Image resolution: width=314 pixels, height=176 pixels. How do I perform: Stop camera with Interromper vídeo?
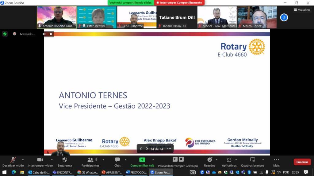pos(40,160)
